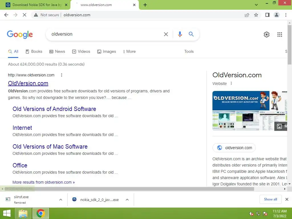The height and width of the screenshot is (219, 292).
Task: Open Chrome's three-dot menu
Action: pos(286,15)
